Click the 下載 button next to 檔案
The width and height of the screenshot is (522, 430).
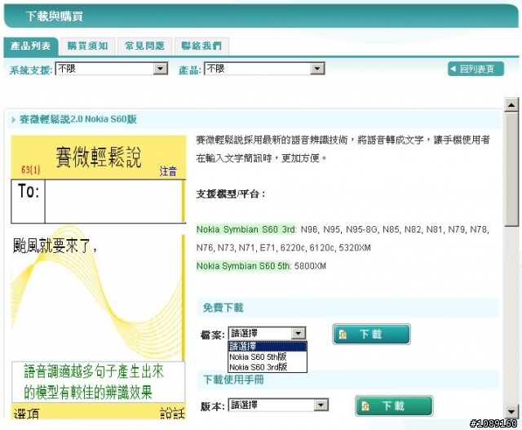pyautogui.click(x=371, y=334)
